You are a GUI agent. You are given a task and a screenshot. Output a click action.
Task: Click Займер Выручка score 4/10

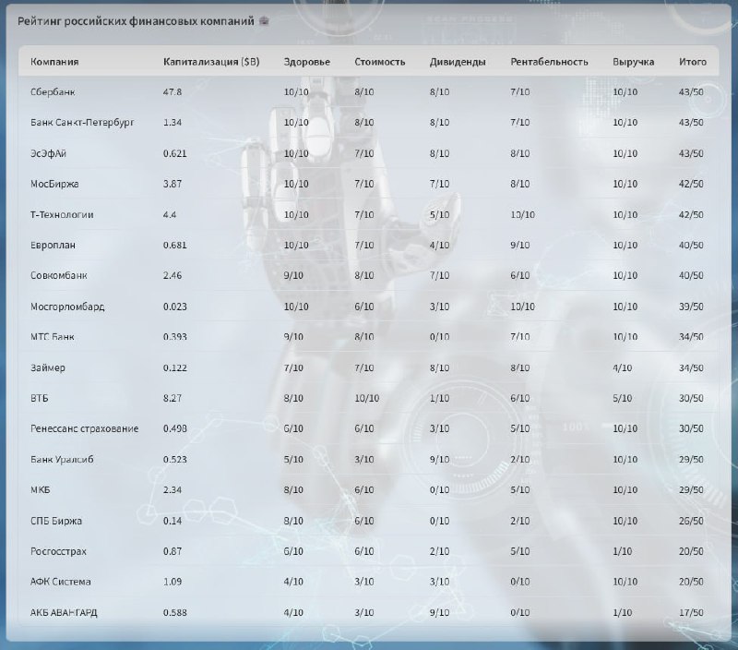point(622,367)
